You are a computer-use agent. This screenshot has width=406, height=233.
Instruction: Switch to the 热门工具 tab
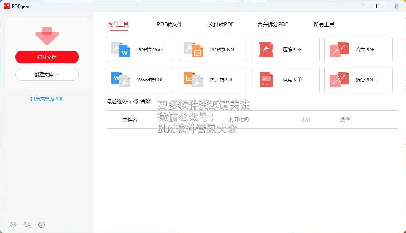pos(118,25)
